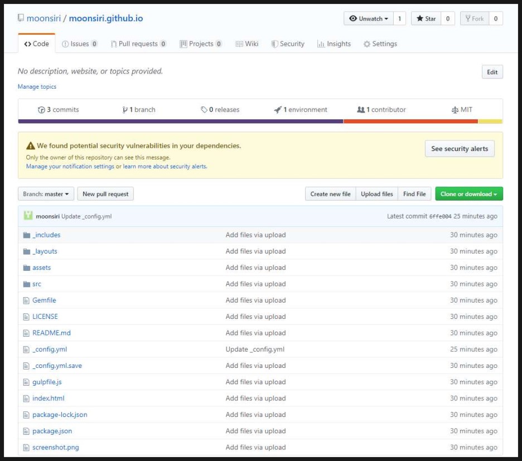Click the Fork button
This screenshot has height=461, width=522.
[475, 18]
